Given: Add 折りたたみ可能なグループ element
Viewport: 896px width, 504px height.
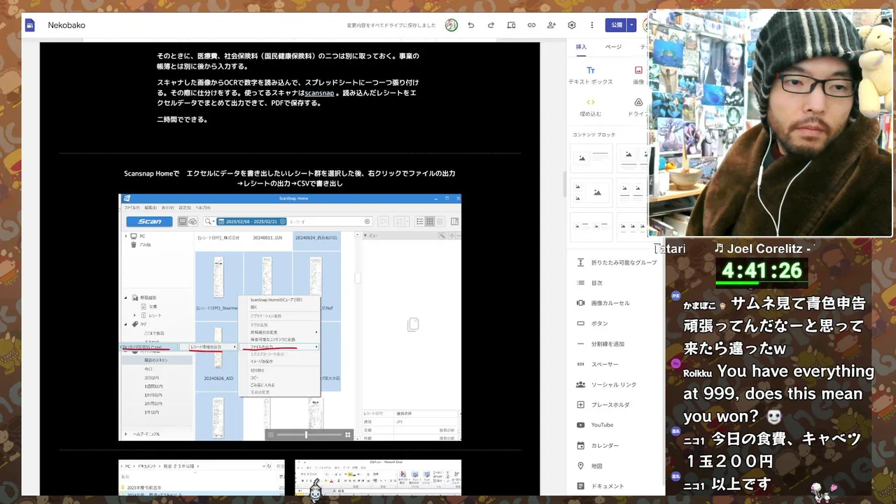Looking at the screenshot, I should (616, 262).
